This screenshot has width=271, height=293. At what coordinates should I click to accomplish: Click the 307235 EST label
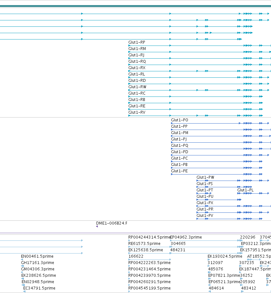coord(247,262)
